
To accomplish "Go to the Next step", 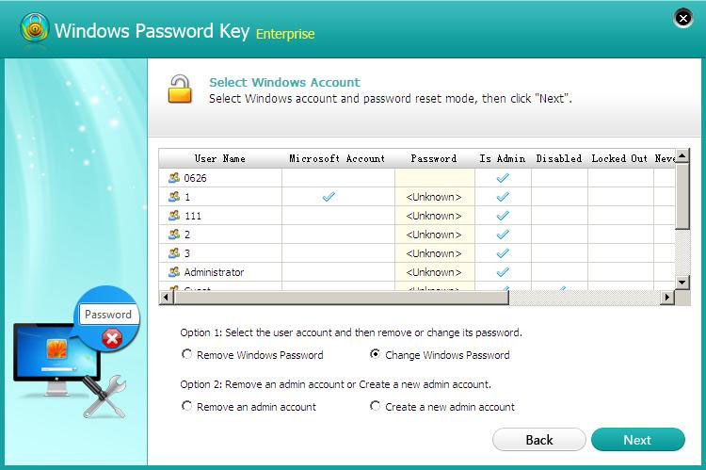I will [637, 440].
